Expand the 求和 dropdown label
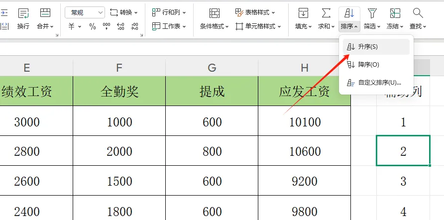The height and width of the screenshot is (220, 444). [x=326, y=26]
